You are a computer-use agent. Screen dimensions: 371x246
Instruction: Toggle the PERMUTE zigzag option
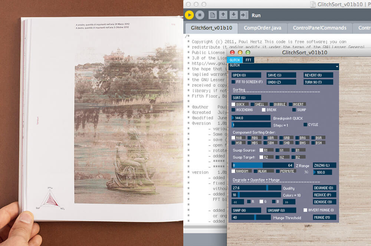(x=278, y=171)
